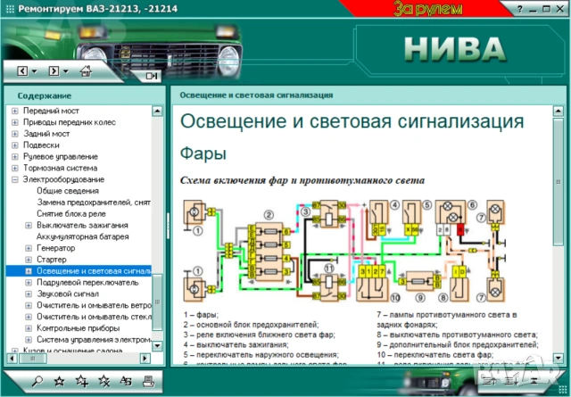Open Аккумуляторная батарея topic
This screenshot has width=571, height=397.
83,236
